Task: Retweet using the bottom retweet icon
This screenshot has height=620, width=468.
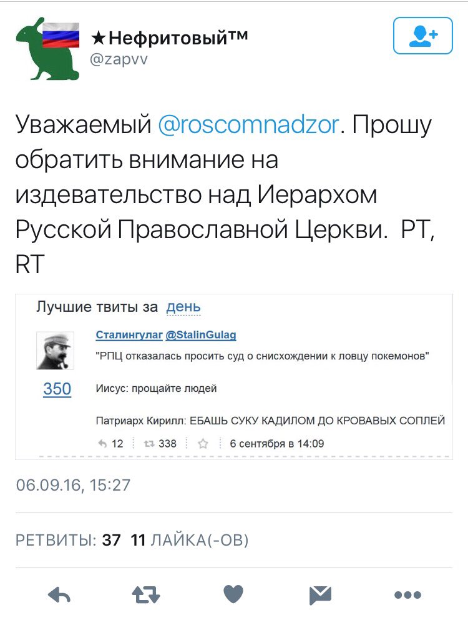Action: [146, 594]
